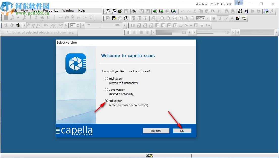Click the light gradient square display icon

[x=135, y=33]
